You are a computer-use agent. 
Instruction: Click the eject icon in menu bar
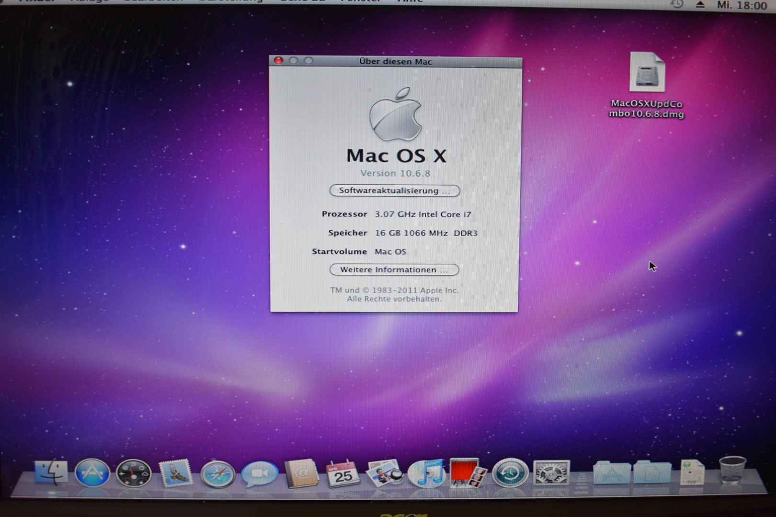tap(700, 5)
